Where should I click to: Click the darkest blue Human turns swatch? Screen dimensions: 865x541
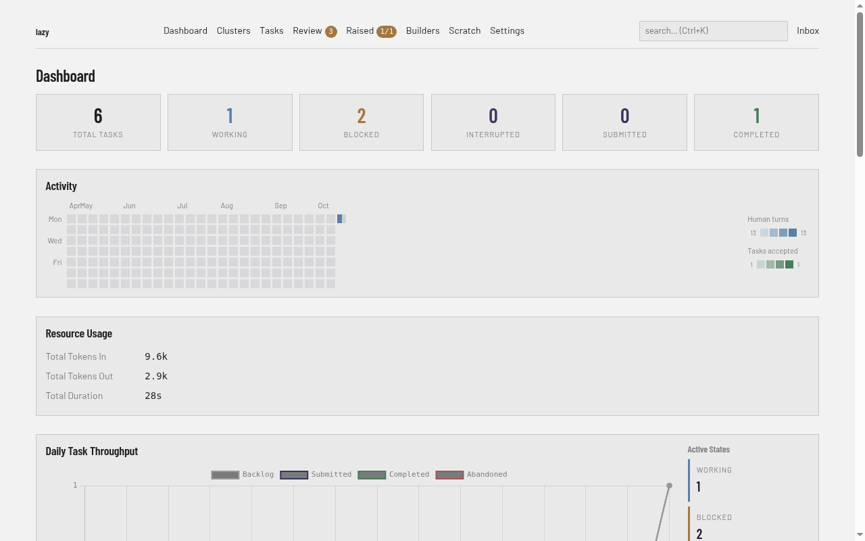[793, 233]
